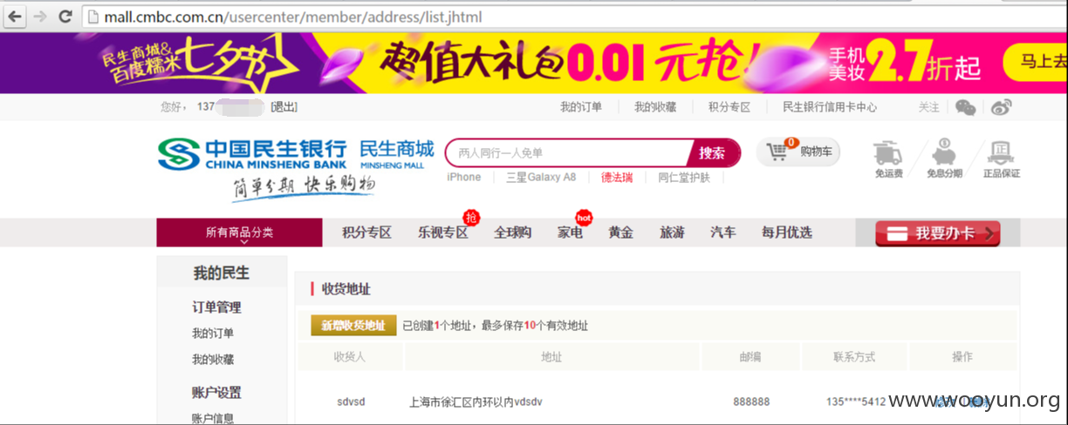
Task: Click the top promotional banner
Action: (x=534, y=63)
